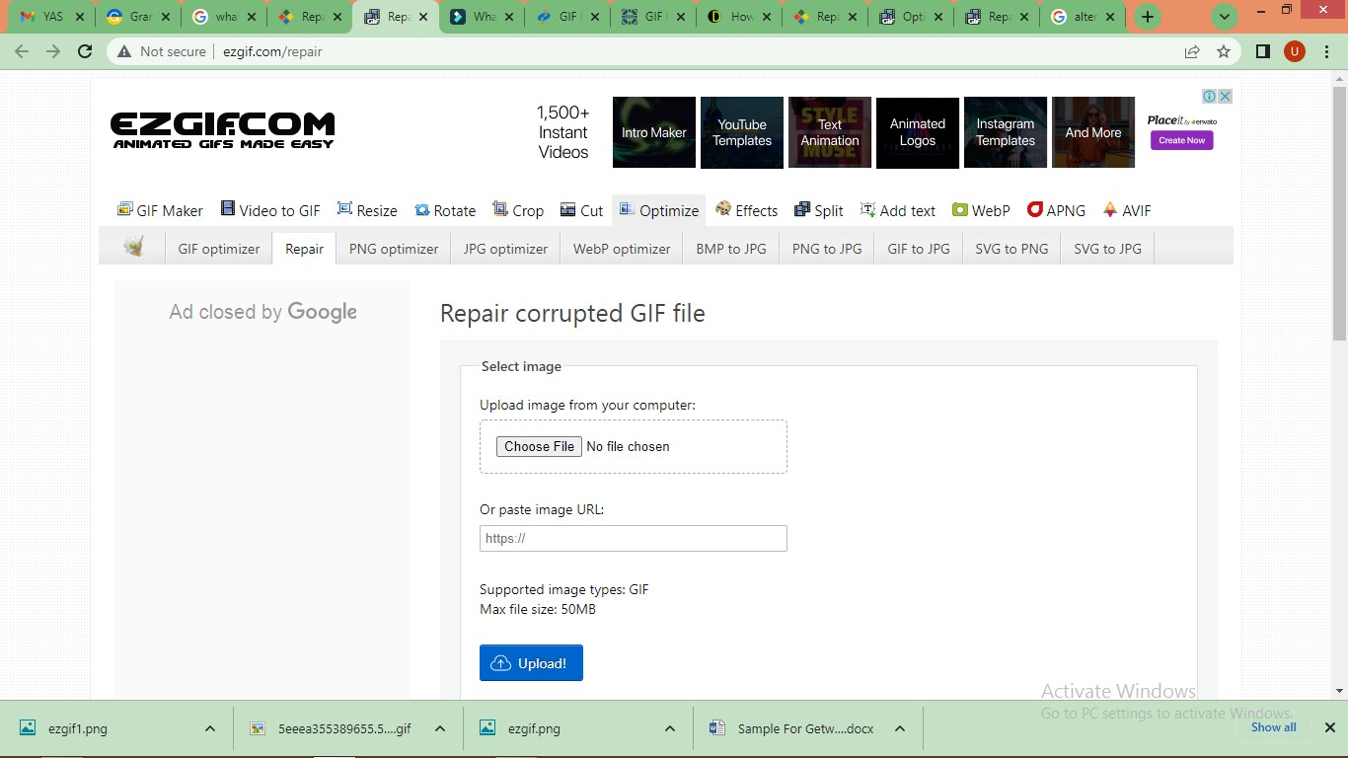
Task: Click the paste image URL field
Action: (x=634, y=538)
